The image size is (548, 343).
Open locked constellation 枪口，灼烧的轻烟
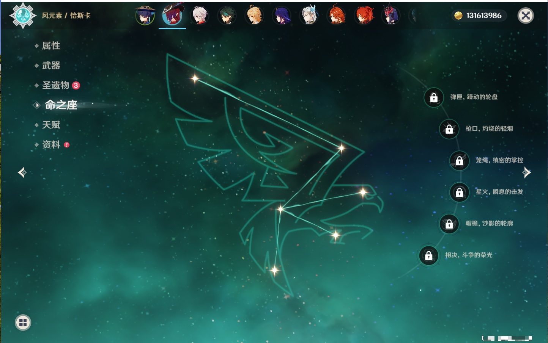[449, 129]
